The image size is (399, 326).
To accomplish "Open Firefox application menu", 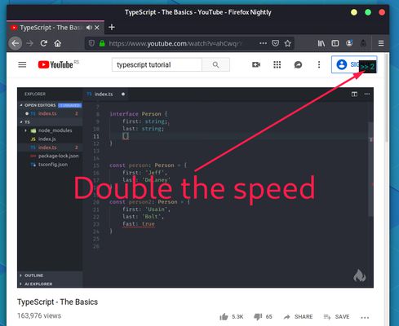I will click(x=381, y=43).
